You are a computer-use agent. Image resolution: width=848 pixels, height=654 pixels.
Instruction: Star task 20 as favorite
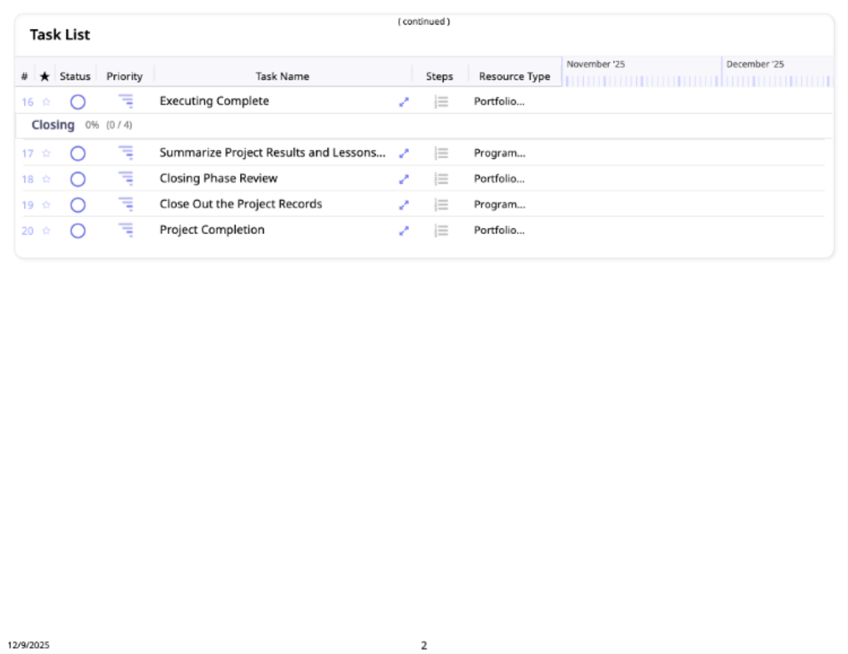click(46, 230)
